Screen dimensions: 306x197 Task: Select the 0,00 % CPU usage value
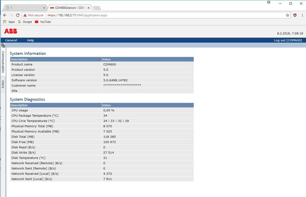coord(109,110)
